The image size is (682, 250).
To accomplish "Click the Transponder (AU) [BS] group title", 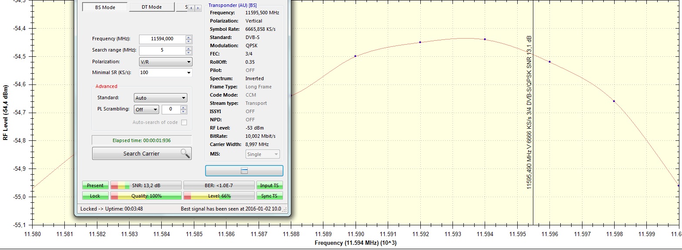I will click(x=233, y=5).
